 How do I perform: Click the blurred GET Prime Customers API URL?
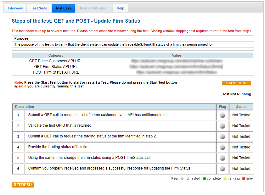(x=176, y=61)
